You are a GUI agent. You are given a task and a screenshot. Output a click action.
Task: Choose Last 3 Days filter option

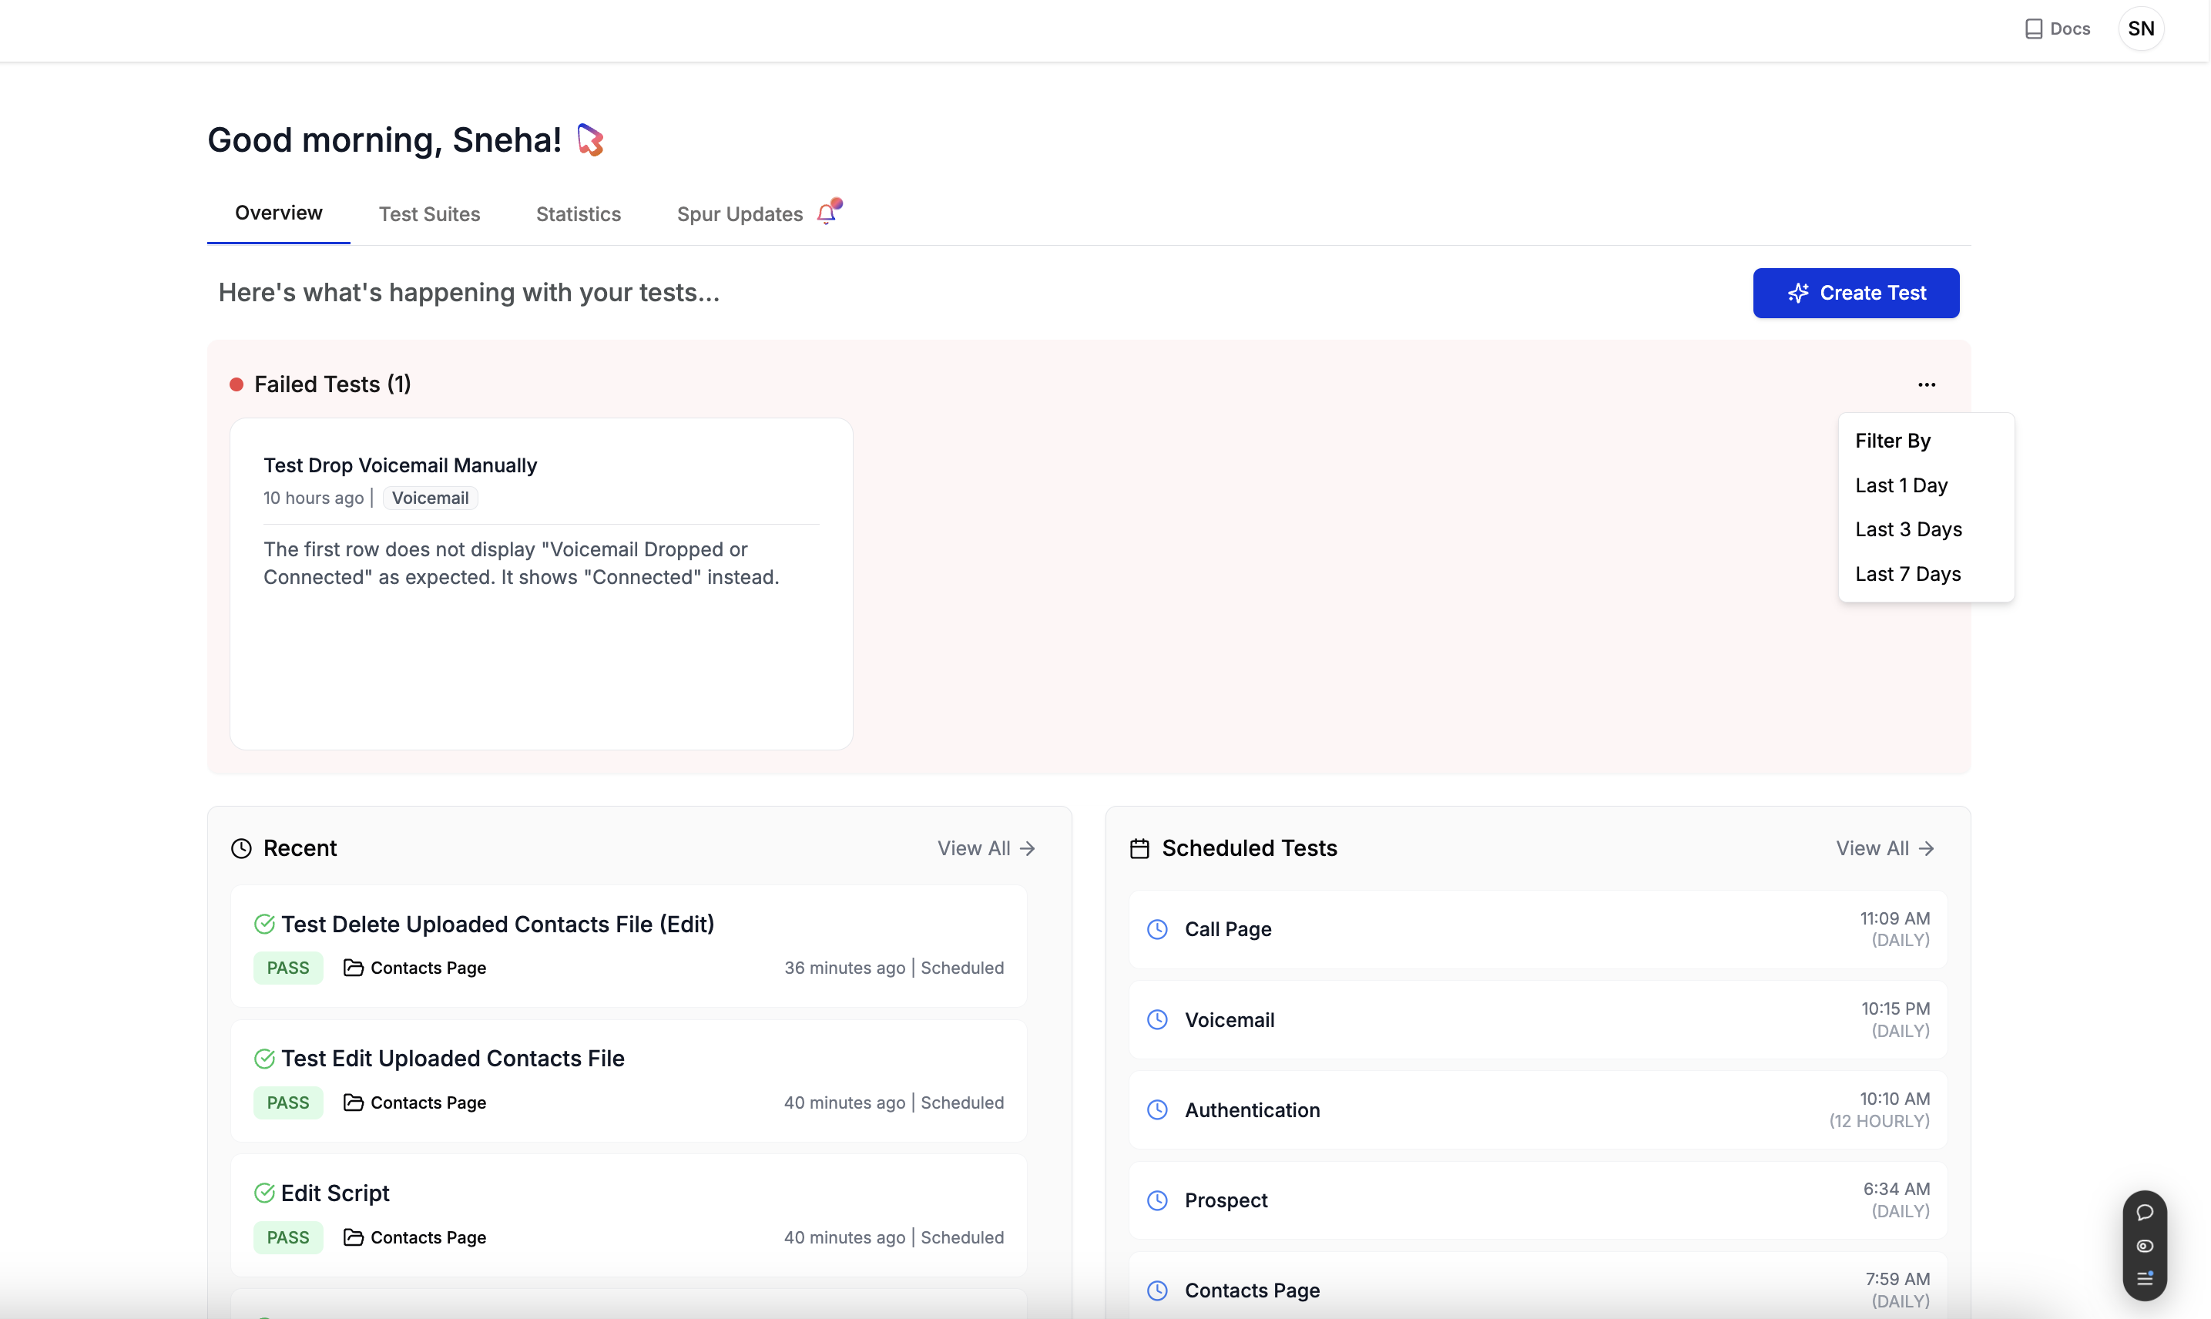(x=1908, y=529)
